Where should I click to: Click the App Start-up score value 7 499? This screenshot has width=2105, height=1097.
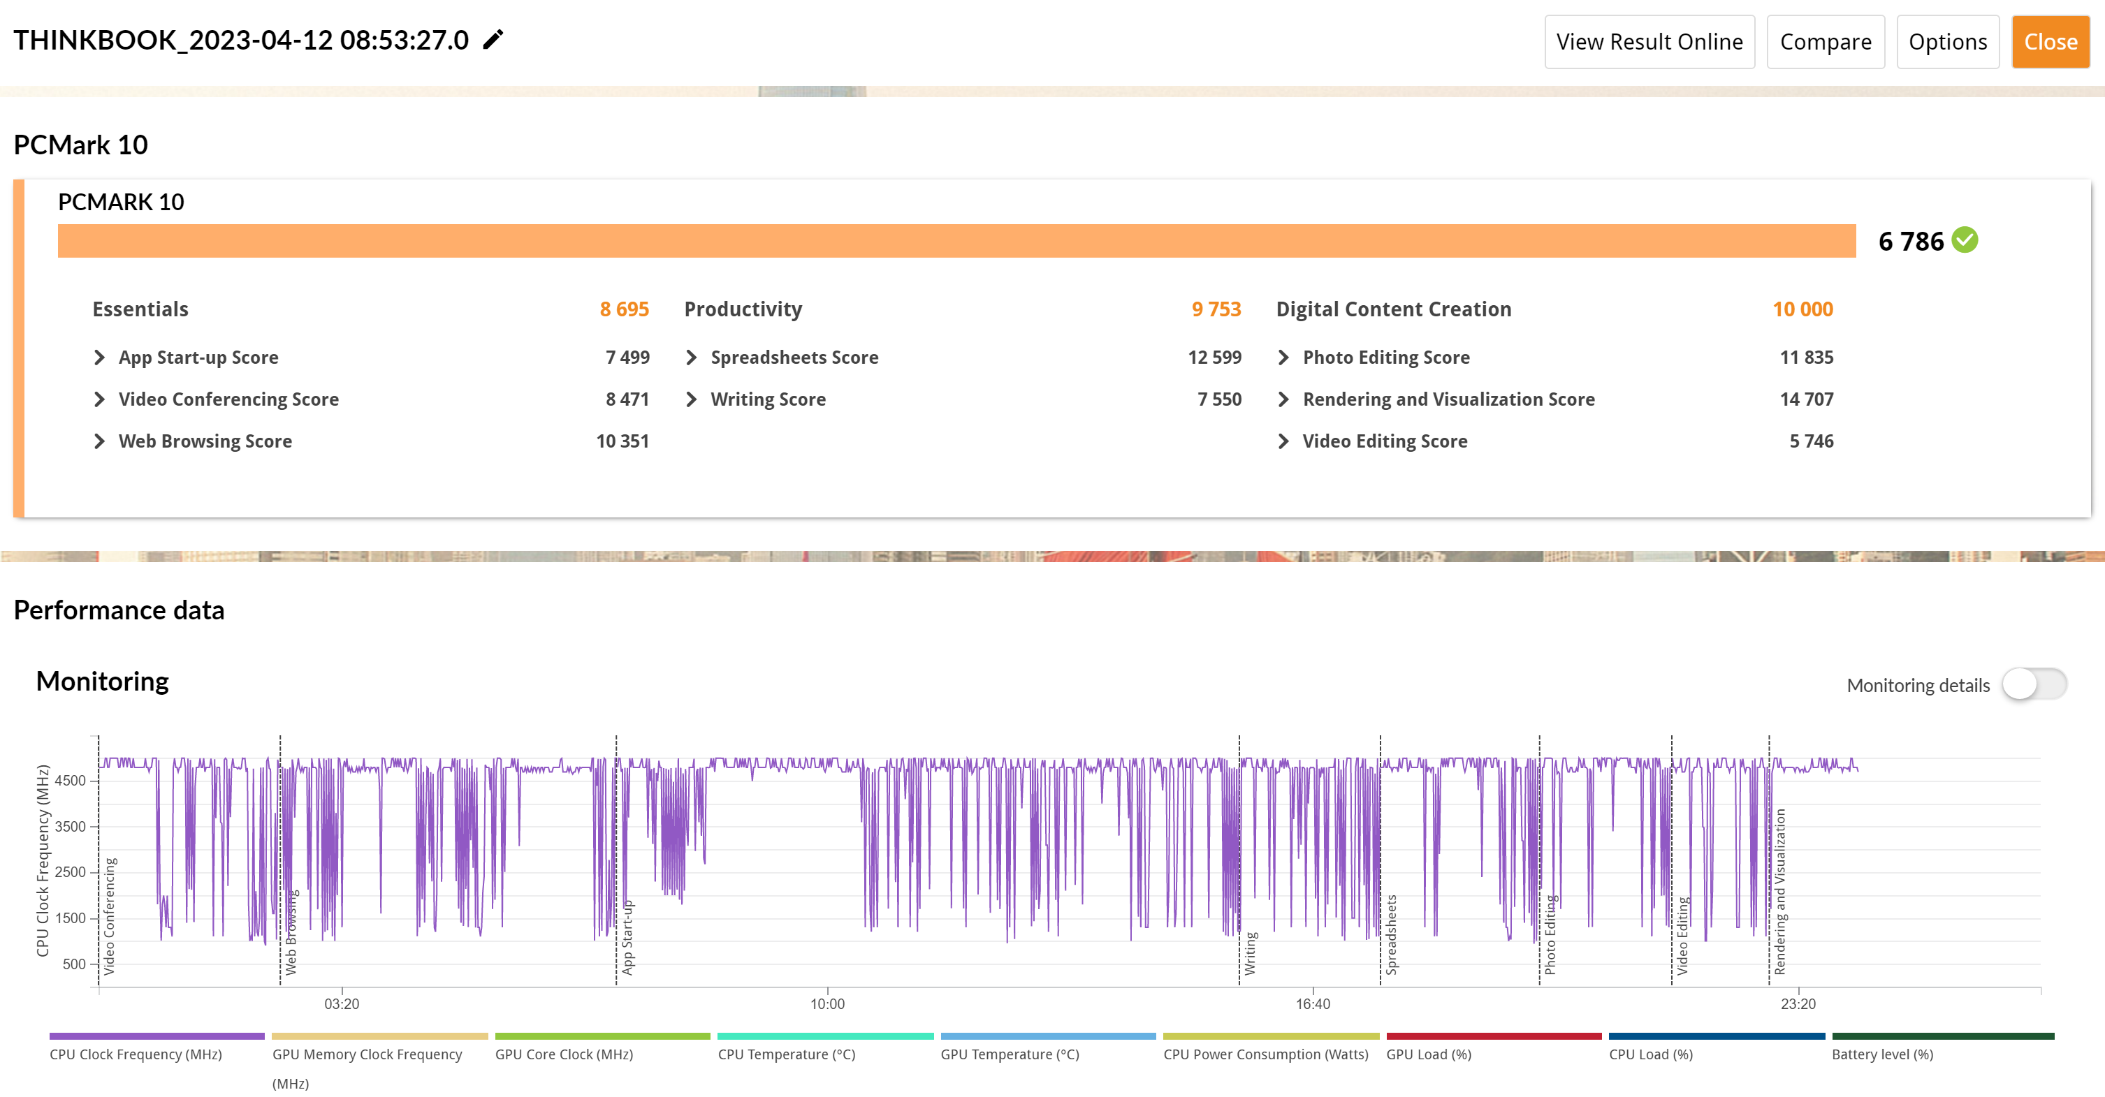627,357
